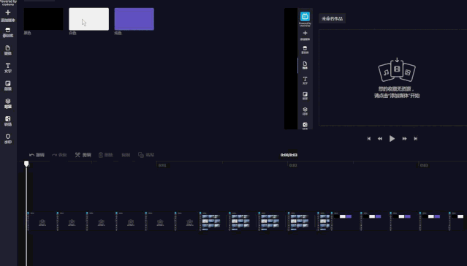Play the preview video
The height and width of the screenshot is (266, 467).
(x=392, y=139)
